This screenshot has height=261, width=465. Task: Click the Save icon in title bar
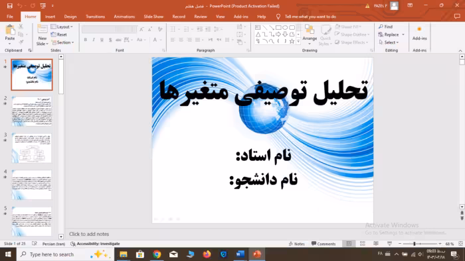point(9,5)
